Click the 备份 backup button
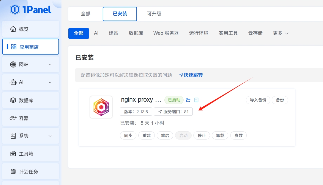323x185 pixels. pyautogui.click(x=280, y=100)
